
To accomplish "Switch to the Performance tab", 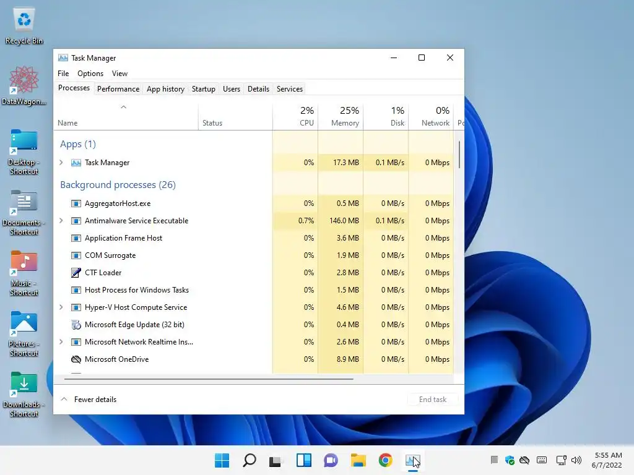I will point(118,89).
